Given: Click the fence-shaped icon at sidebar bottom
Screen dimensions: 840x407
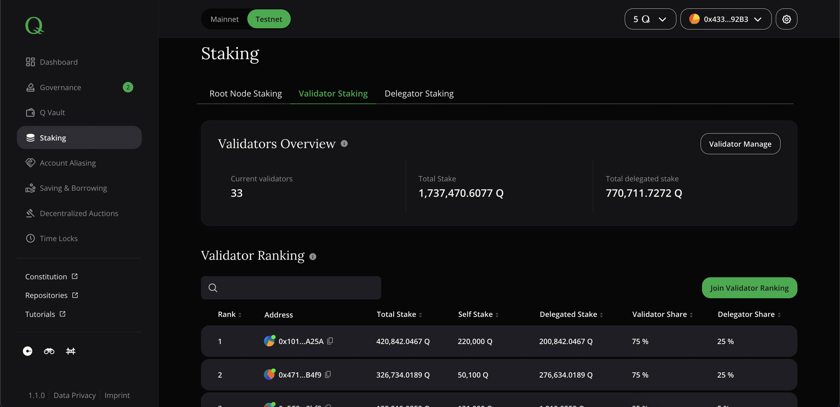Looking at the screenshot, I should pos(70,351).
